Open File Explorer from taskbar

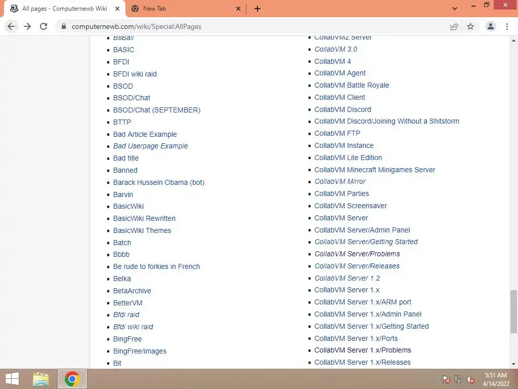[x=41, y=379]
